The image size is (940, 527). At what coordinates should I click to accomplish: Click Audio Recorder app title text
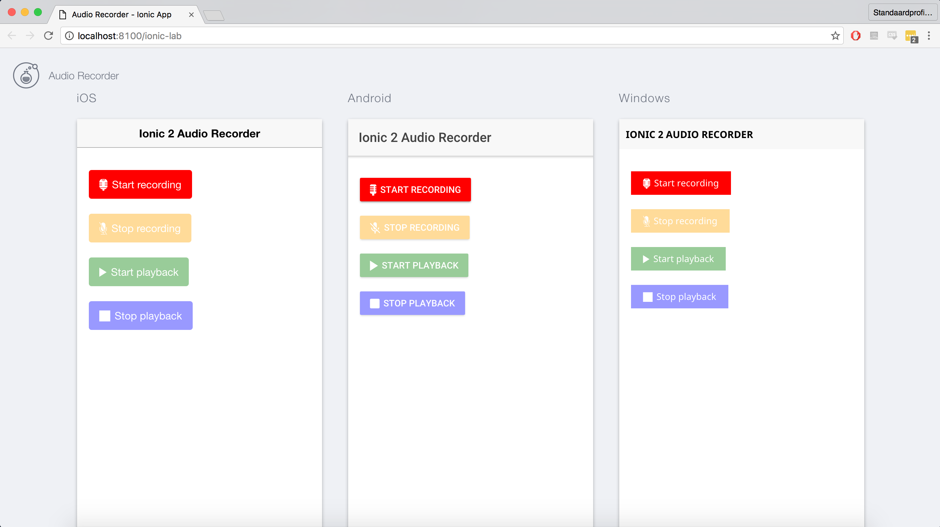click(x=84, y=76)
